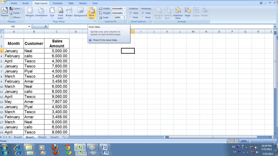Click the theme Effects button

[17, 17]
